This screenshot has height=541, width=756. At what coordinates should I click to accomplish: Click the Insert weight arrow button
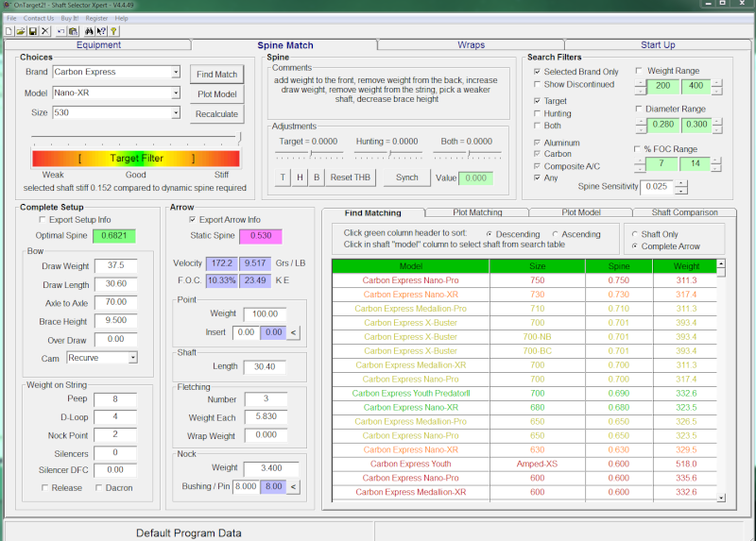point(293,332)
